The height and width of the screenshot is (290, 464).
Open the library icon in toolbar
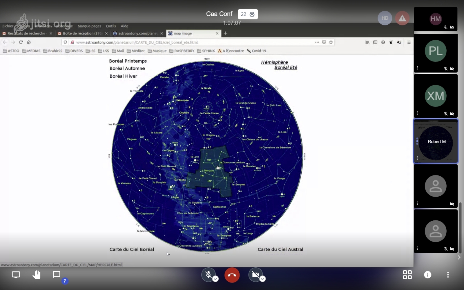(367, 42)
